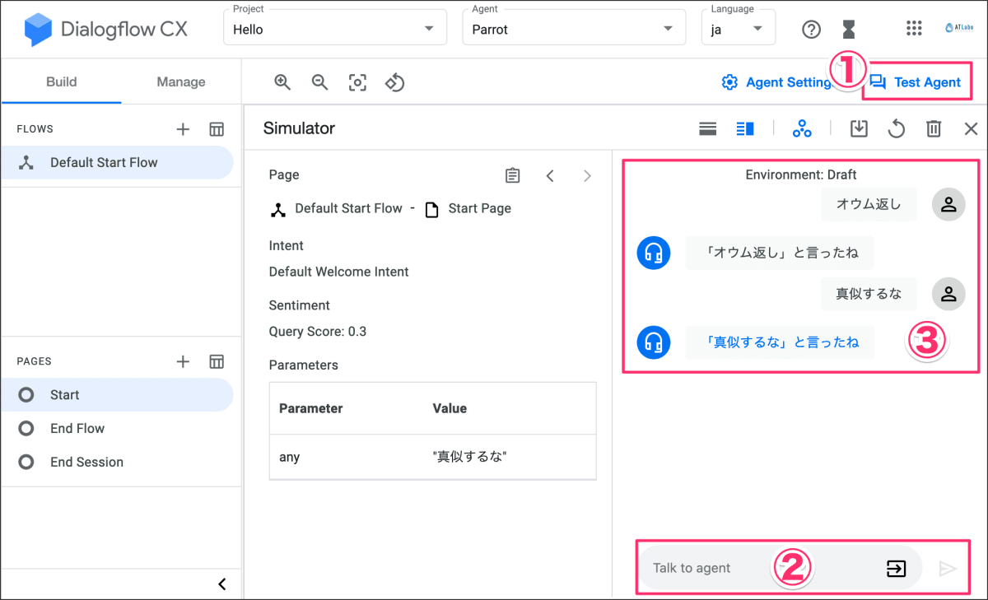Collapse the left sidebar with chevron
This screenshot has height=600, width=988.
tap(221, 584)
